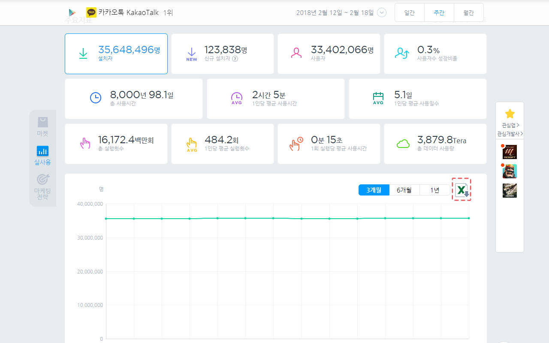Image resolution: width=549 pixels, height=343 pixels.
Task: Switch to 일간 view
Action: tap(410, 13)
